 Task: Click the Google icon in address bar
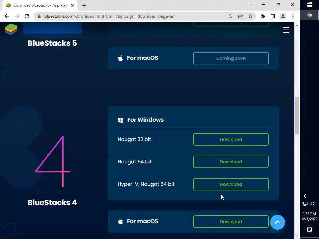point(230,16)
